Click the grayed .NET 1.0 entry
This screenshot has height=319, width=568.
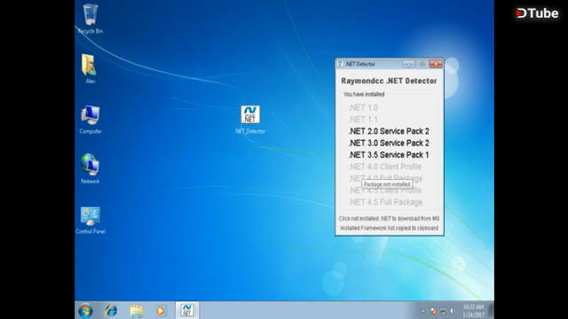[x=363, y=108]
